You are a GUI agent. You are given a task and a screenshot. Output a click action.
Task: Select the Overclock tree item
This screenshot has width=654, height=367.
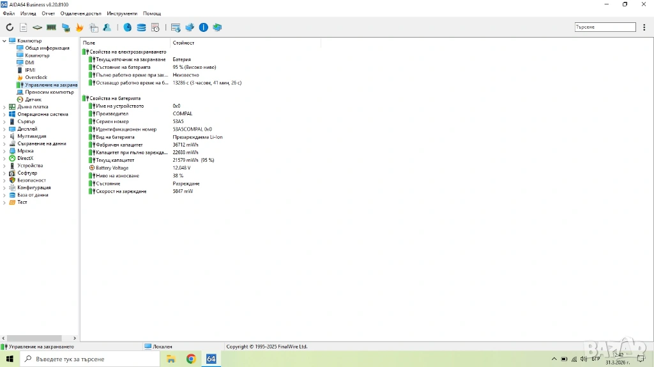[36, 77]
